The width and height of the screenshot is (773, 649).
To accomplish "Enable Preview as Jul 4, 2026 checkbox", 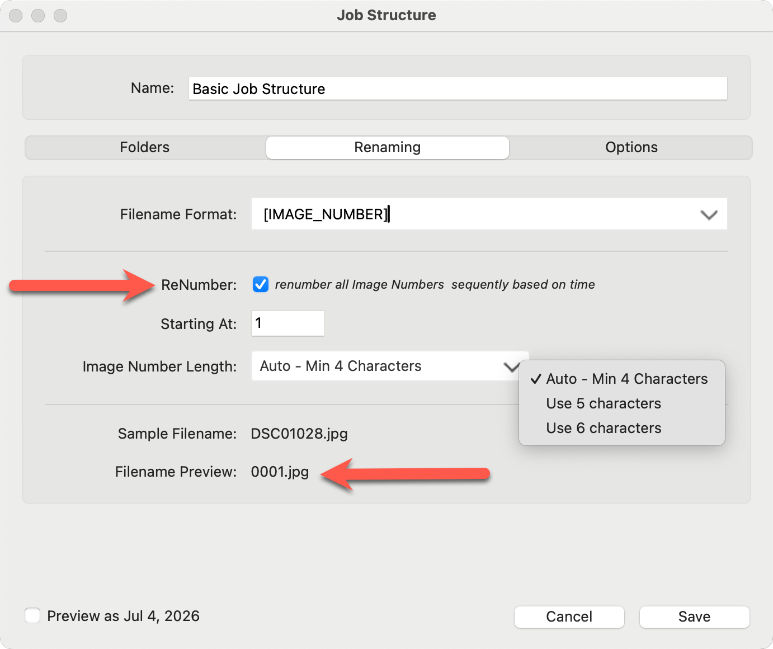I will tap(32, 616).
